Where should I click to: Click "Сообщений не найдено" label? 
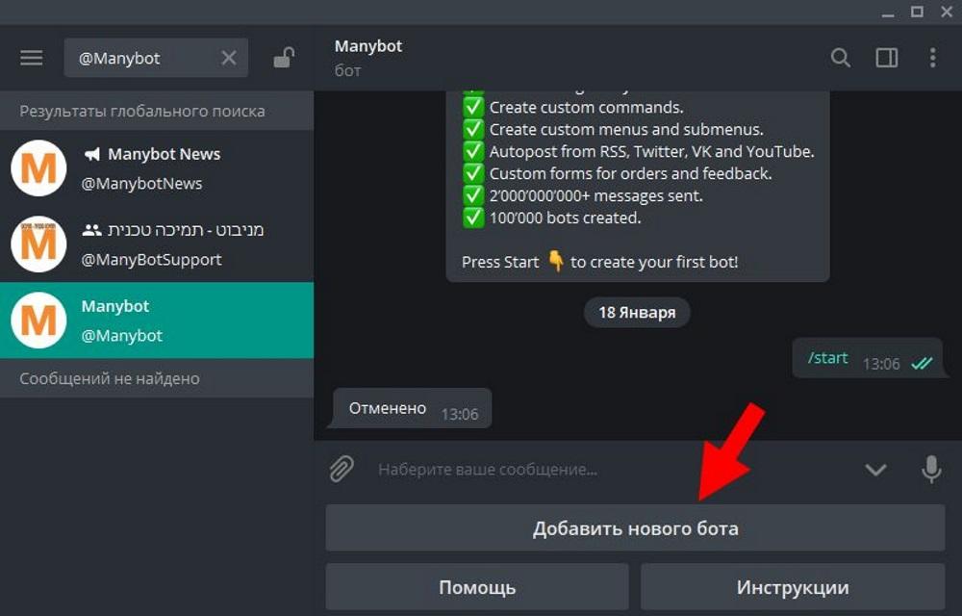click(110, 378)
